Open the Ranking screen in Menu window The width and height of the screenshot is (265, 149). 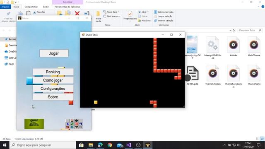point(53,72)
